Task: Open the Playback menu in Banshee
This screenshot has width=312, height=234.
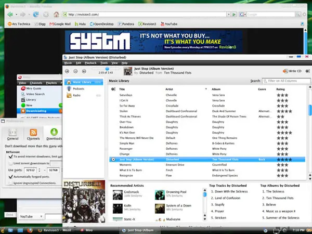Action: pos(90,62)
